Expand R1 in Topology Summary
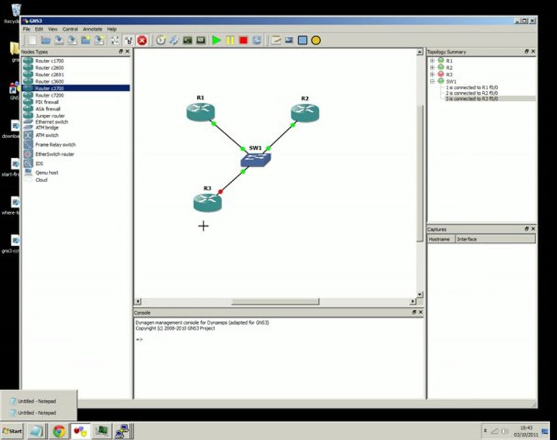The width and height of the screenshot is (557, 440). click(432, 61)
